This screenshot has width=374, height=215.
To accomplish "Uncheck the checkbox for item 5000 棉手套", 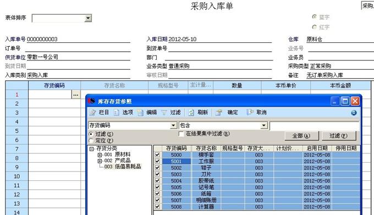I will click(x=157, y=155).
